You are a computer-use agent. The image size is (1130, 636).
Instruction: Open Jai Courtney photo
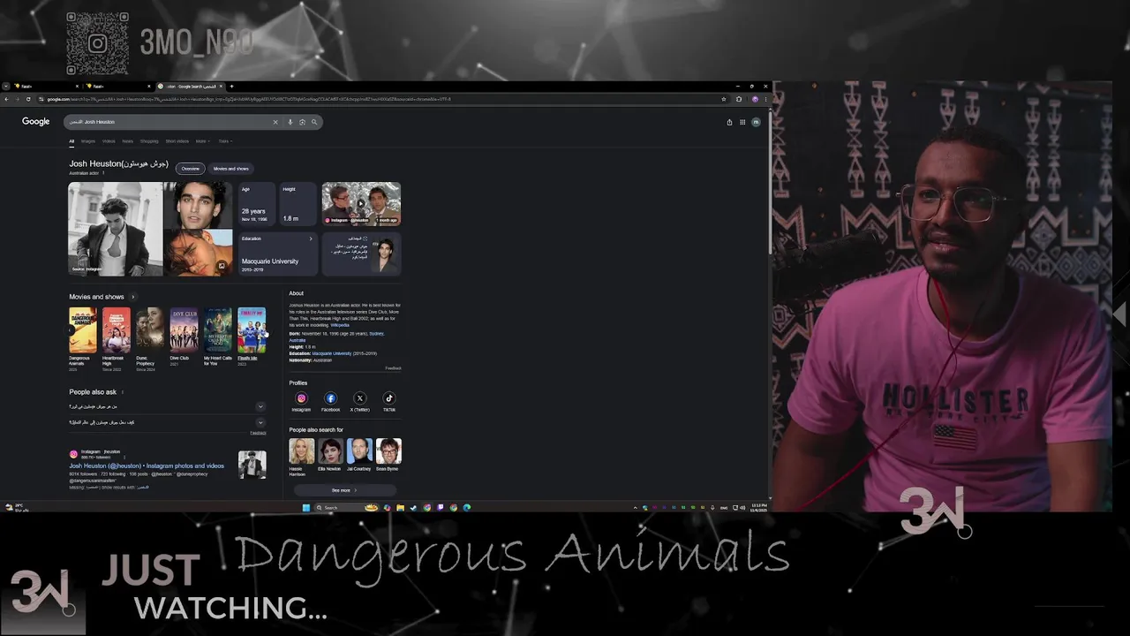[359, 451]
